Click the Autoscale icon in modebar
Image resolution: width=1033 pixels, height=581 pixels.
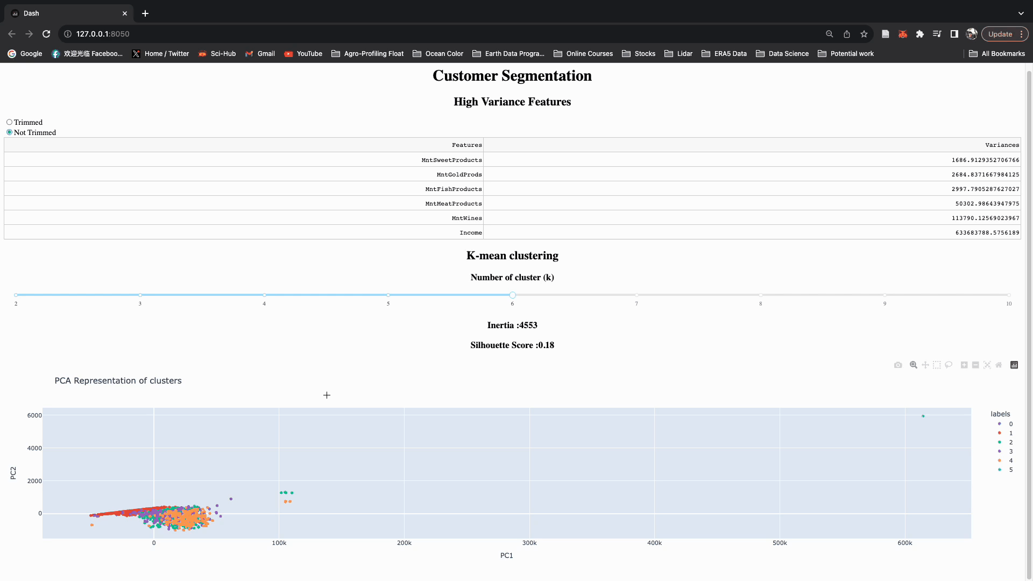[987, 365]
